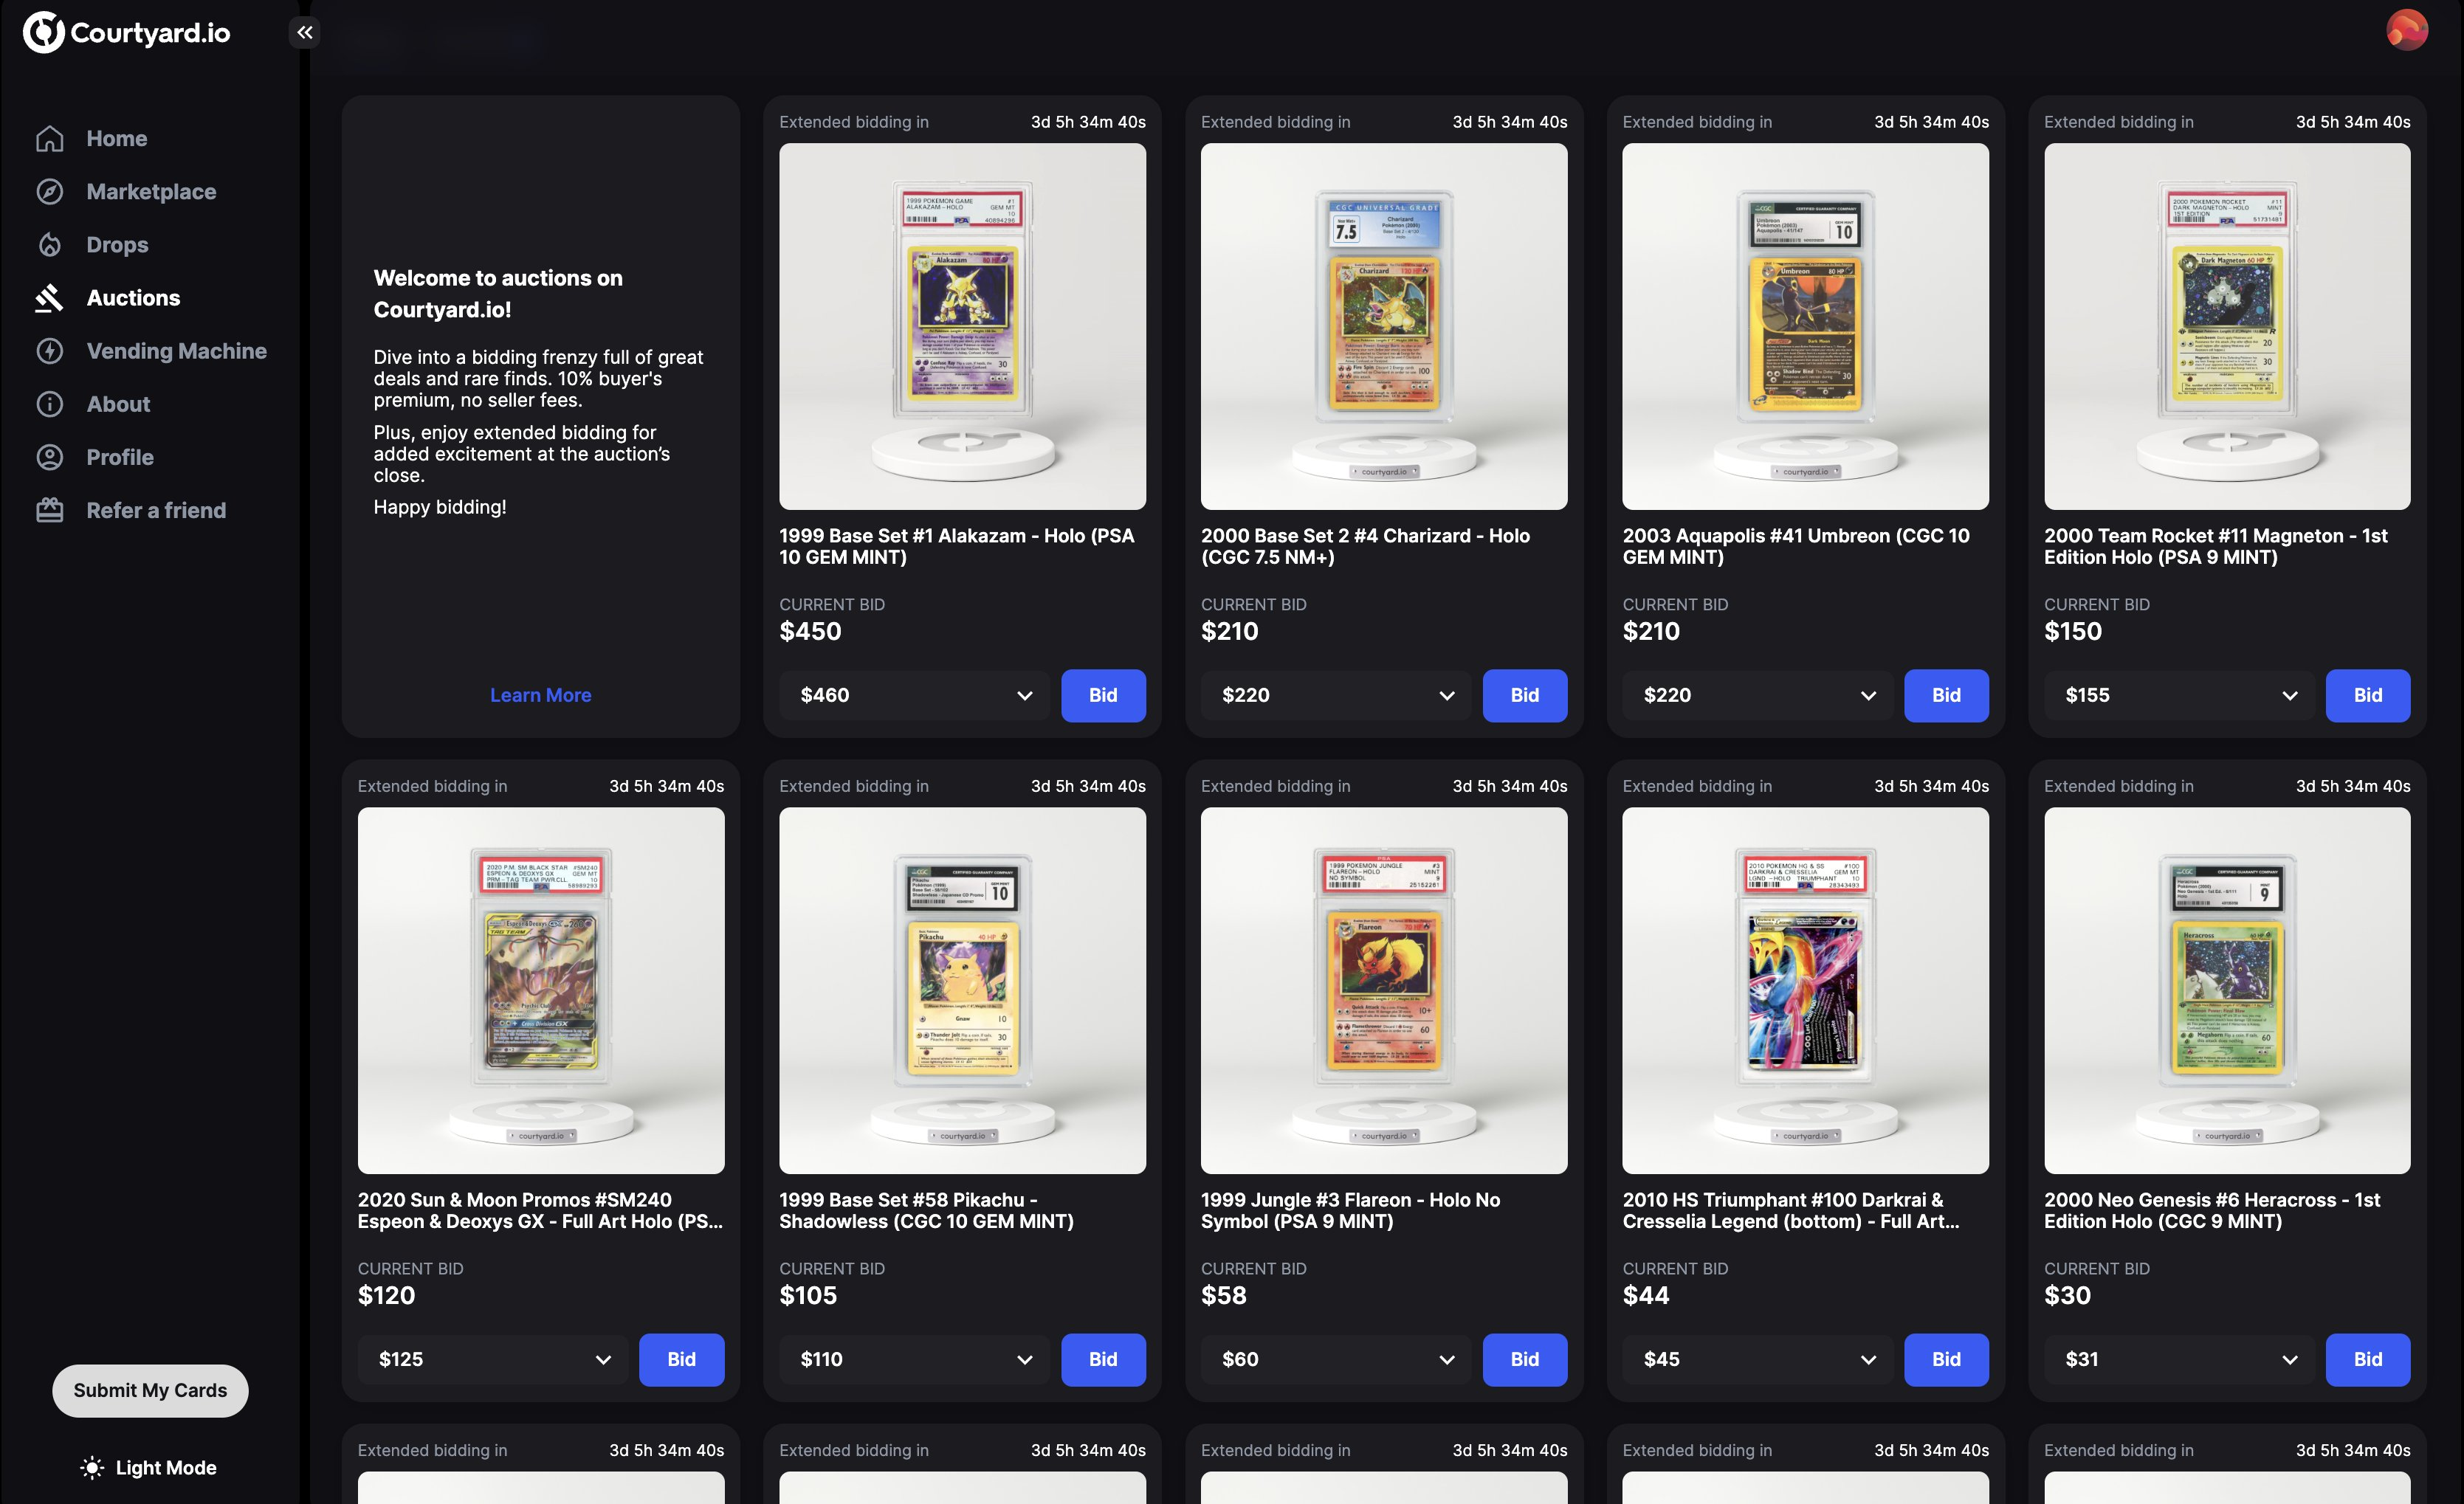Image resolution: width=2464 pixels, height=1504 pixels.
Task: Click the Submit My Cards button
Action: click(150, 1390)
